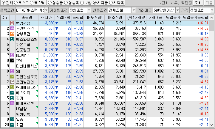The width and height of the screenshot is (215, 129).
Task: Click the stock name HLB제약
Action: (x=22, y=55)
